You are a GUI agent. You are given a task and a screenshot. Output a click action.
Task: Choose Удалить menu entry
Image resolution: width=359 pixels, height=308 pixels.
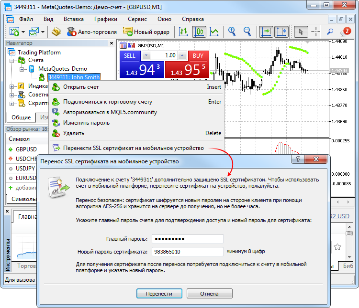click(136, 133)
